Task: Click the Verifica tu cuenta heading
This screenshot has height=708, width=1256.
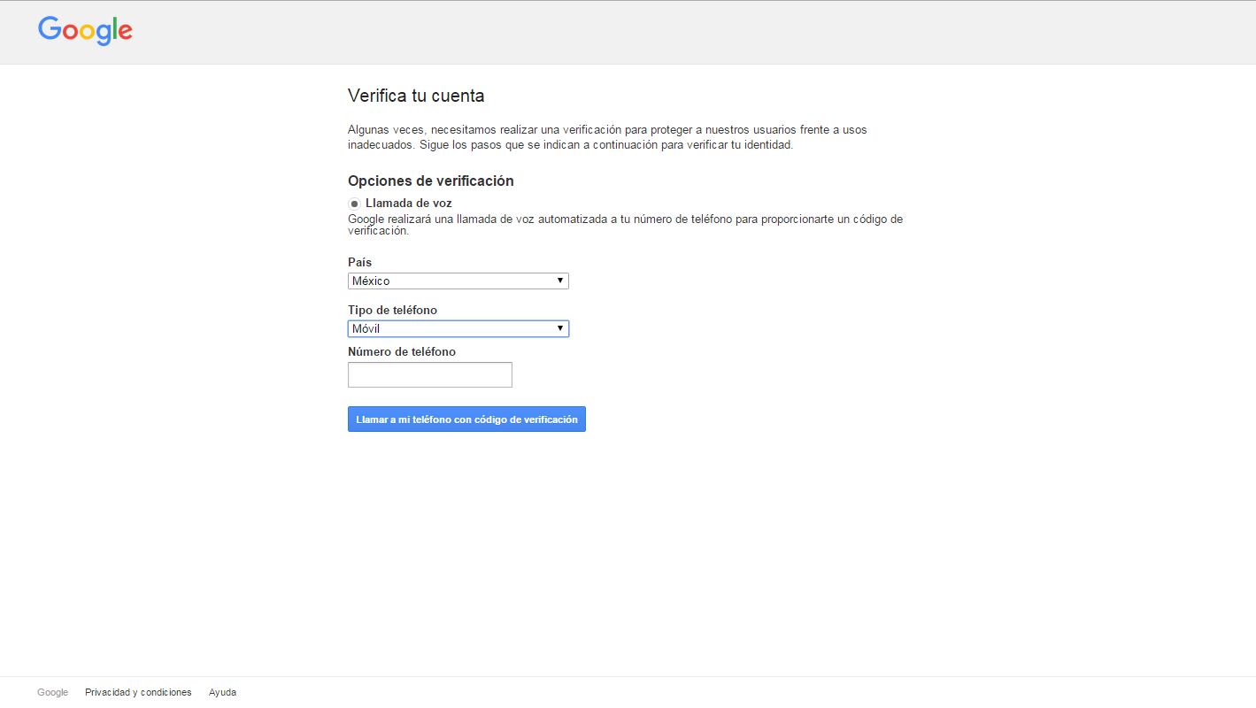Action: point(416,96)
